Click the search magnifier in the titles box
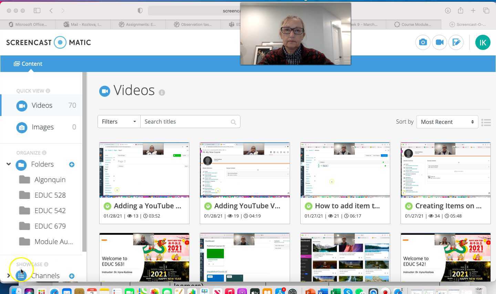 click(233, 122)
